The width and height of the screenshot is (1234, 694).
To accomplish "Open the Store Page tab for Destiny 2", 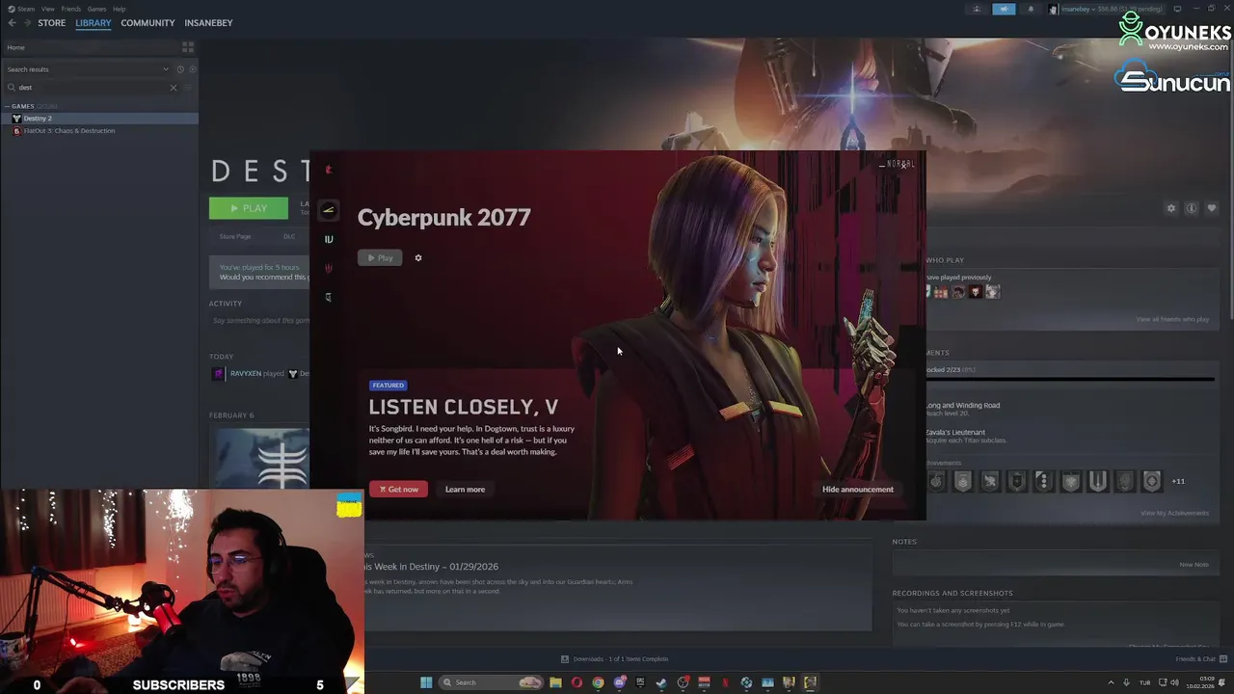I will click(234, 236).
